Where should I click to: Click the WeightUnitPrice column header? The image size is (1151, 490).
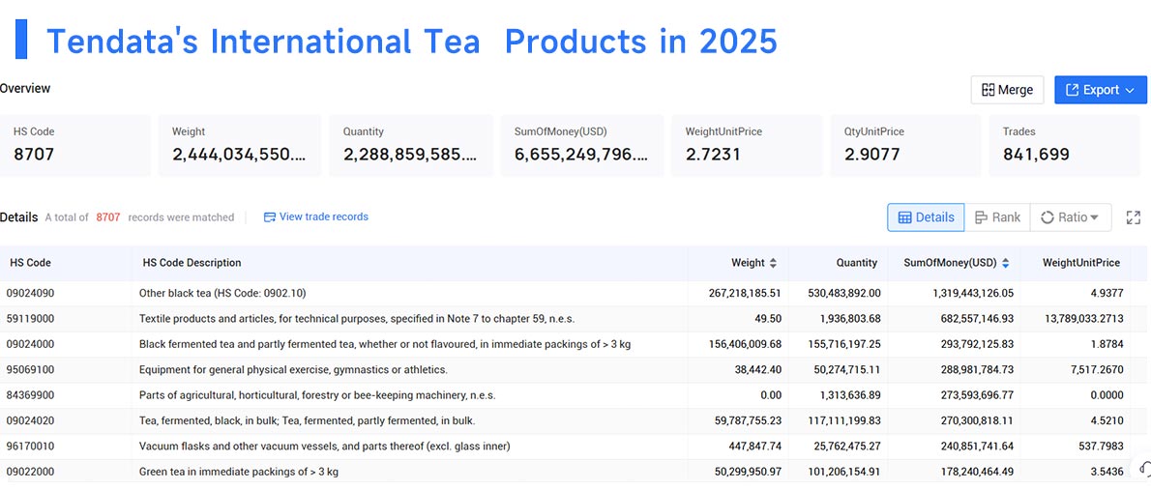coord(1081,263)
